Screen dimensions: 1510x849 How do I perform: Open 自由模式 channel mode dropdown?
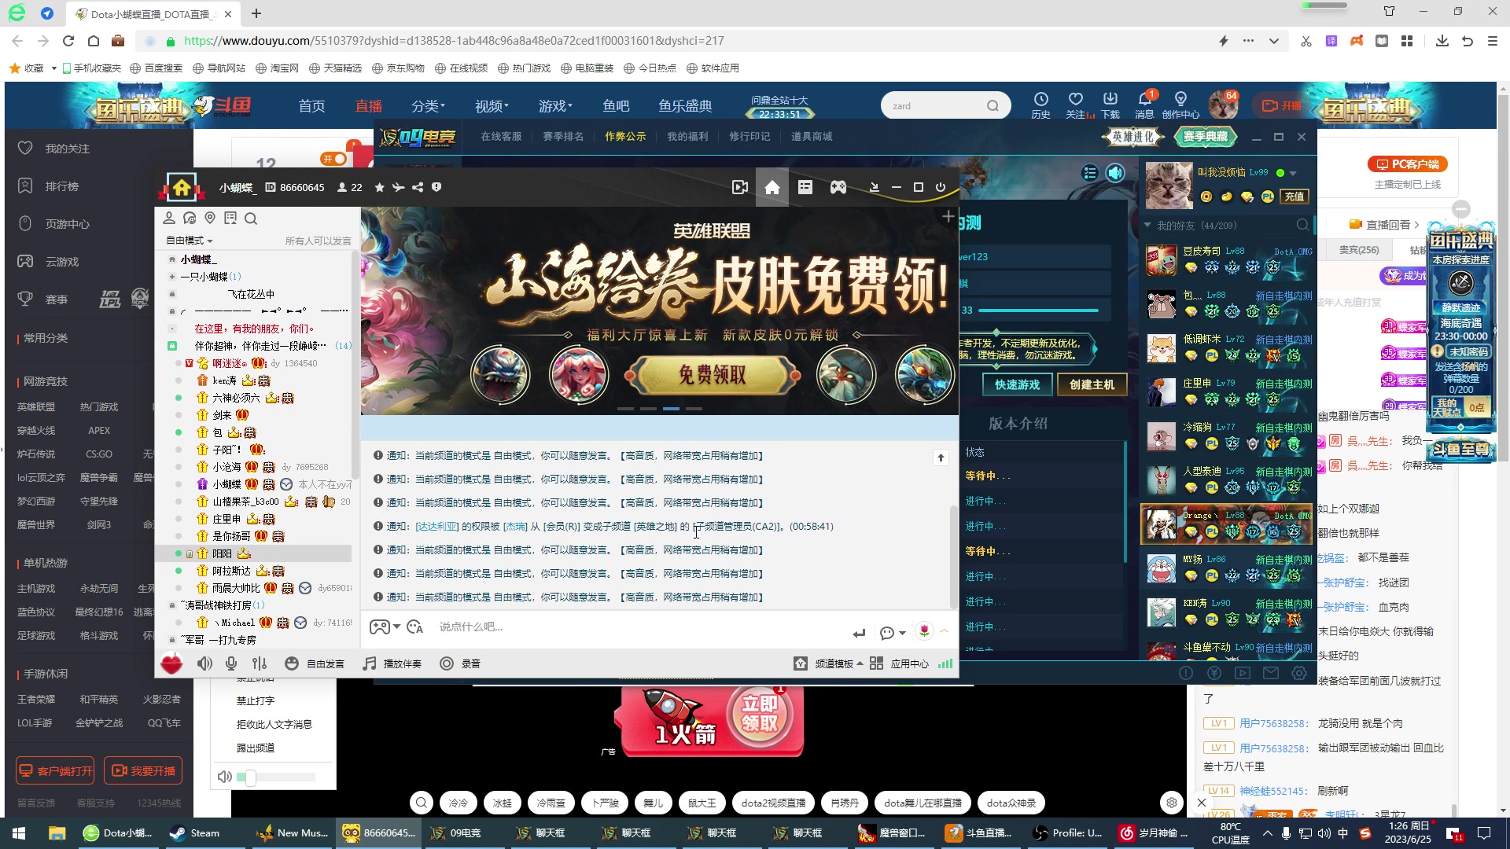click(189, 241)
